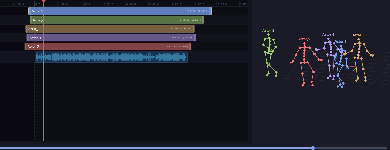
Task: Click the -1:00.0 mark on the ruler
Action: click(18, 4)
